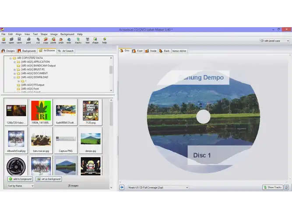
Task: Select the dempo.jpg thumbnail
Action: tap(91, 141)
